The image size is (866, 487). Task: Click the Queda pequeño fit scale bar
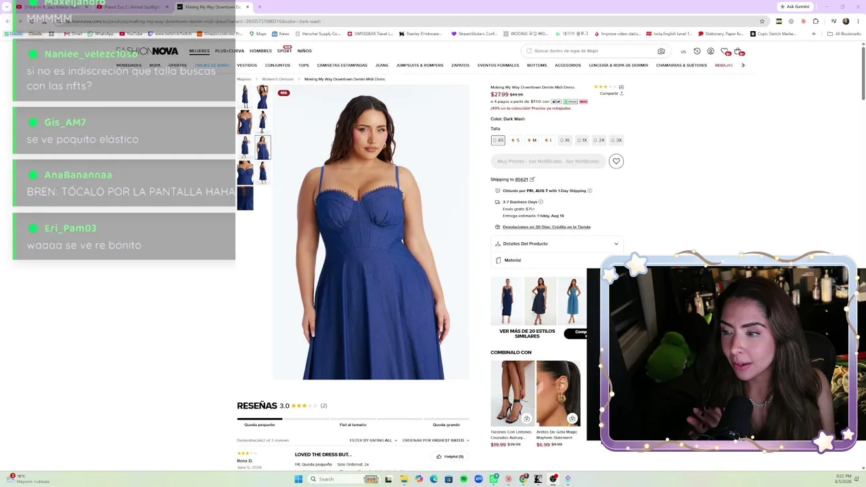[260, 419]
